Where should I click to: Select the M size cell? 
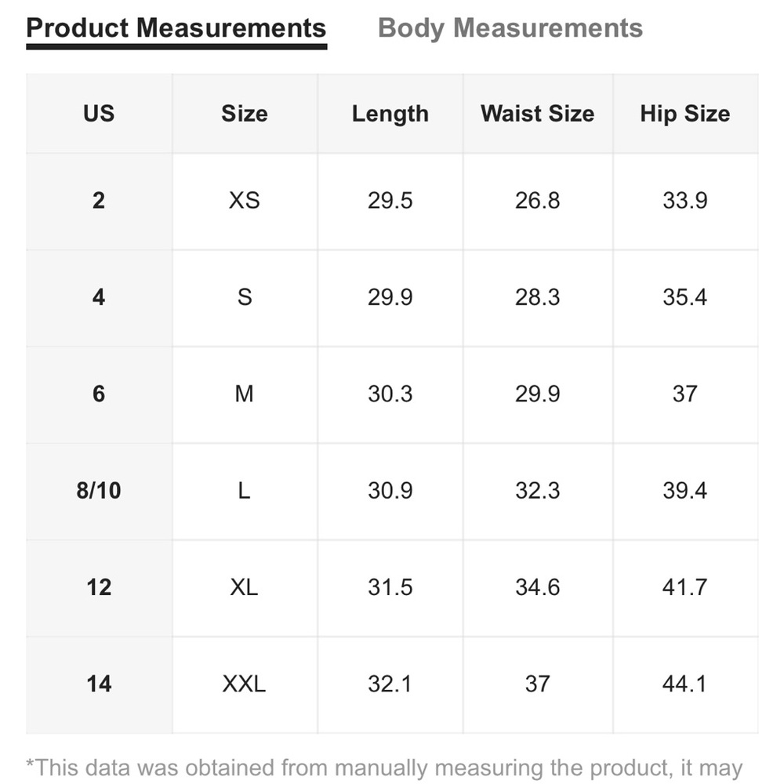245,394
